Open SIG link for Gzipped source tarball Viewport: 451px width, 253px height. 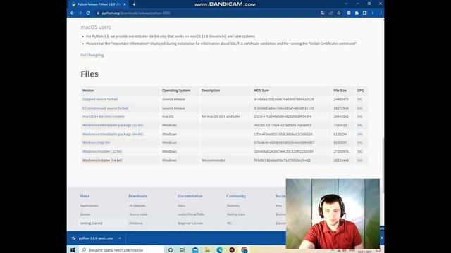[359, 99]
